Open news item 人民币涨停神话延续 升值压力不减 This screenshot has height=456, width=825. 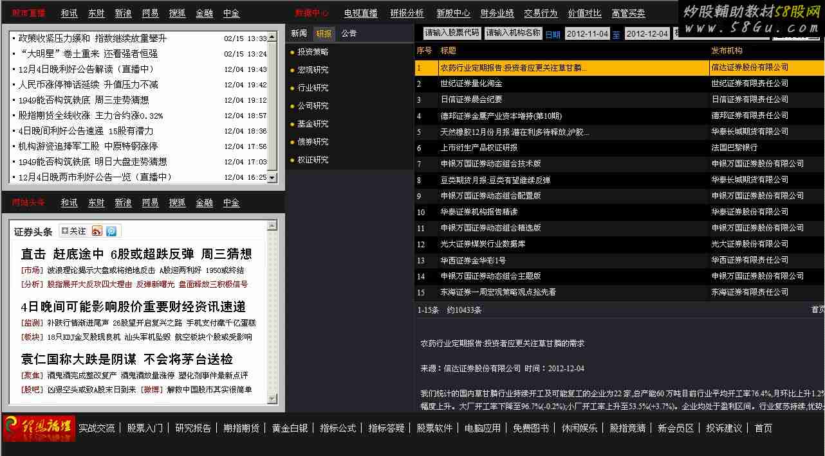click(88, 85)
